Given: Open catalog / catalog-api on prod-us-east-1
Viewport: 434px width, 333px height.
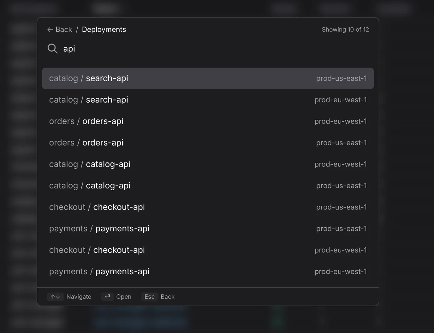Looking at the screenshot, I should pos(208,186).
